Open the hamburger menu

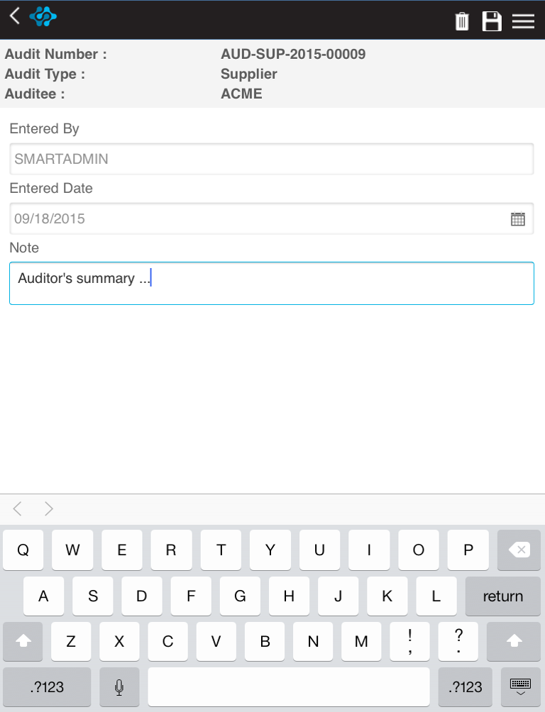pos(523,21)
